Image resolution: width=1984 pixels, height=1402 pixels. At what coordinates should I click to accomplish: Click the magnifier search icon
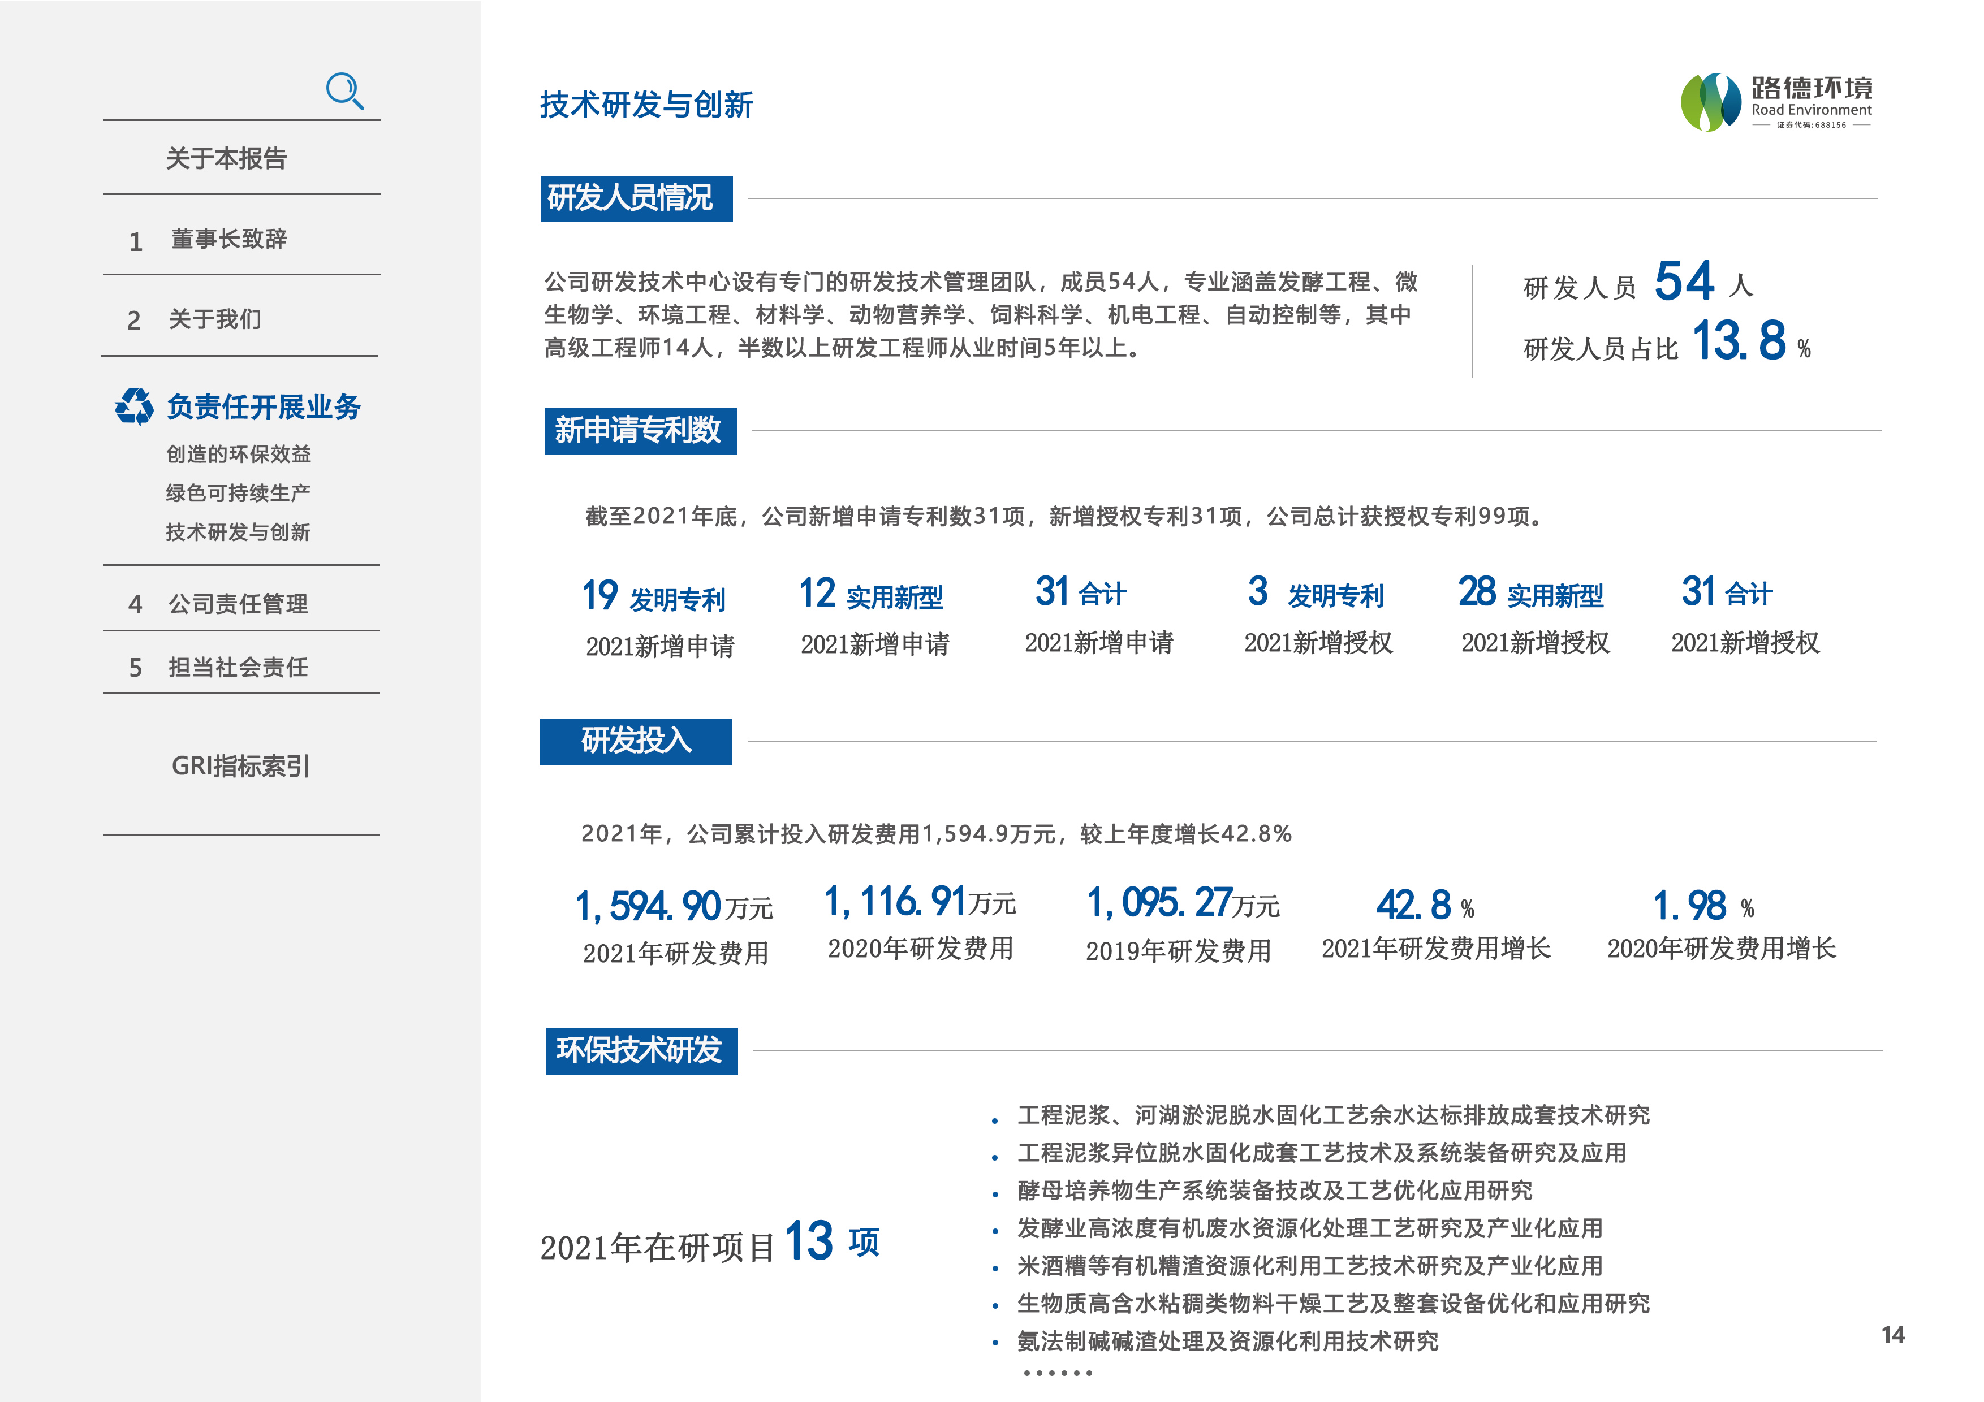pos(344,90)
